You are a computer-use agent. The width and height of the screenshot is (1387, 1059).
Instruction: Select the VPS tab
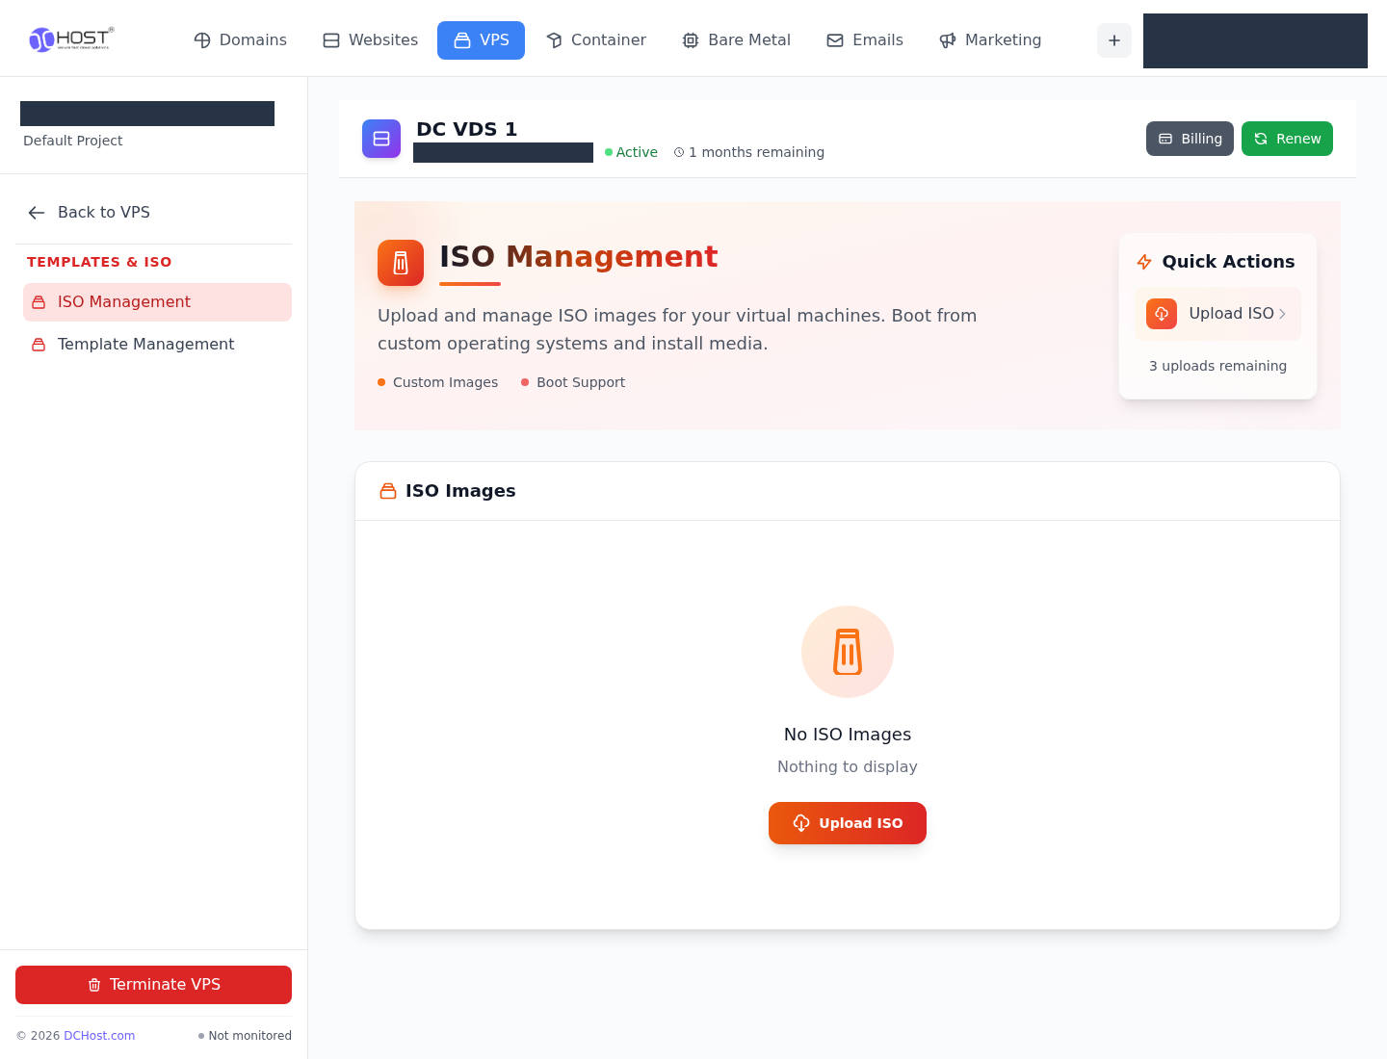tap(481, 40)
